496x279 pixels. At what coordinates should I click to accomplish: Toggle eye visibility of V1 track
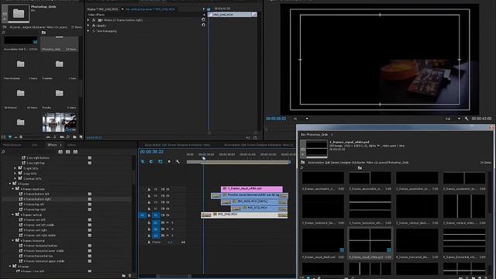167,215
